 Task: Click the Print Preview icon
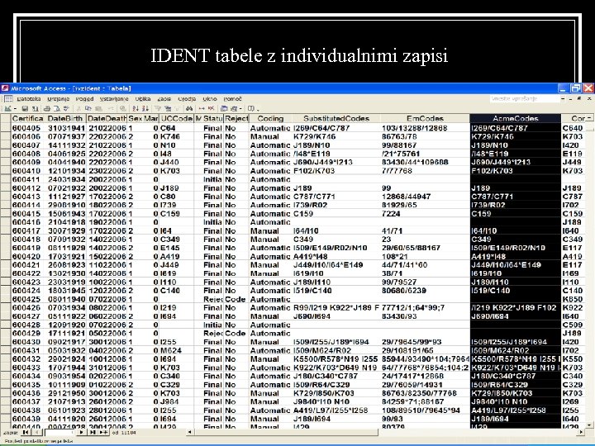click(56, 108)
